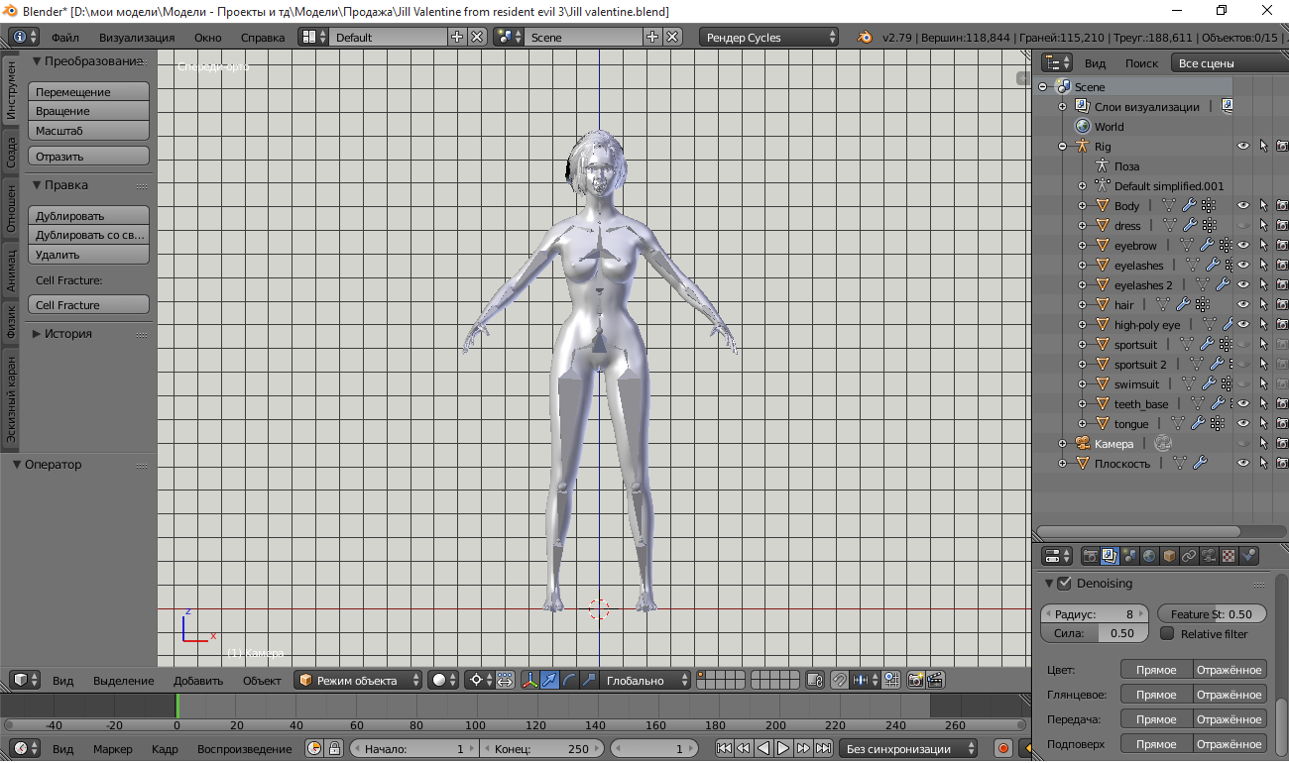Select the Rotate manipulator icon in viewport header
The image size is (1289, 763).
click(x=569, y=680)
